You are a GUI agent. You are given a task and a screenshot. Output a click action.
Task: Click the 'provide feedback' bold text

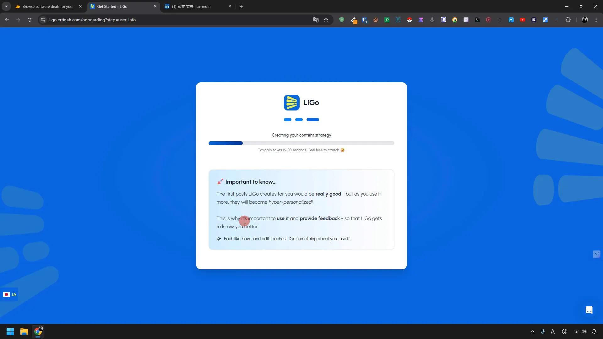[x=320, y=218]
